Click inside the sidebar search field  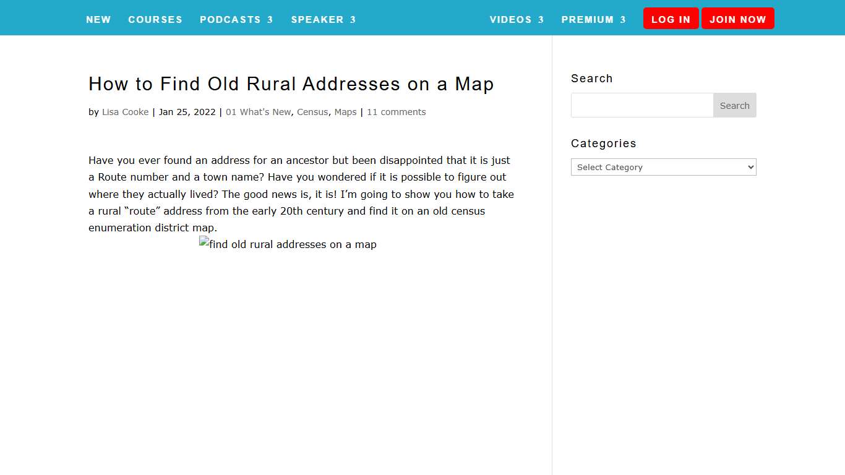coord(642,105)
